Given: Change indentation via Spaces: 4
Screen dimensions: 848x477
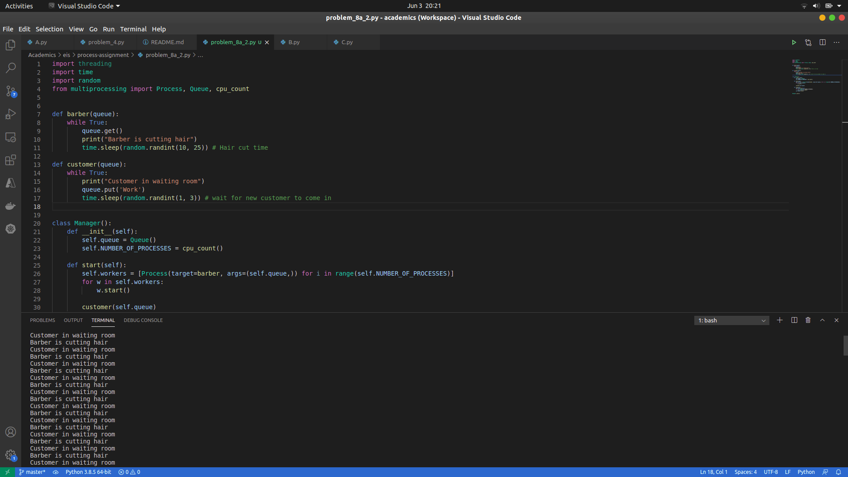Looking at the screenshot, I should [x=746, y=472].
